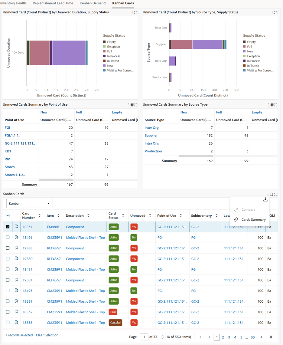This screenshot has height=345, width=283.
Task: Uncheck the row for card 18531
Action: point(8,227)
